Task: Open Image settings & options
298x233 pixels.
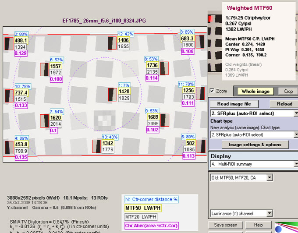Action: [255, 145]
